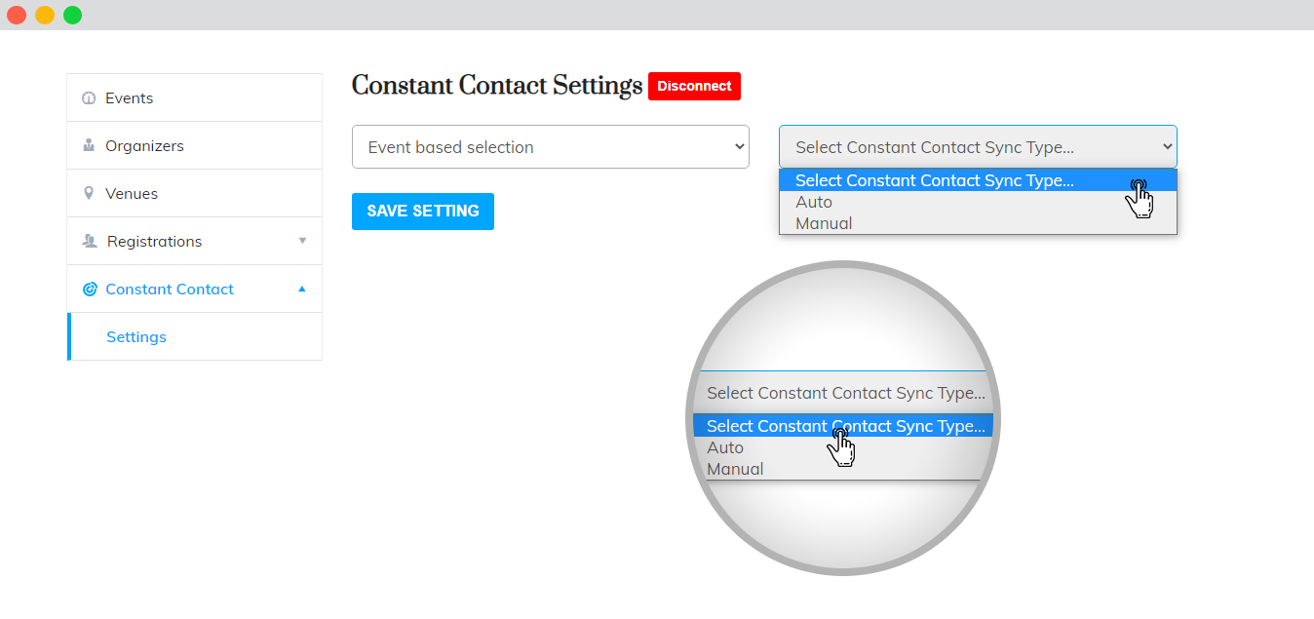Click the red macOS close dot
Image resolution: width=1314 pixels, height=619 pixels.
click(17, 15)
